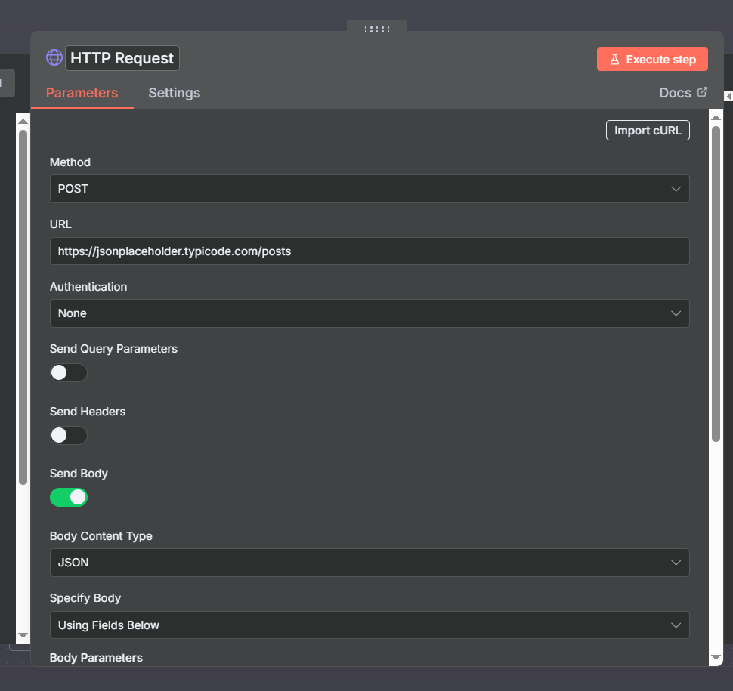Click the down arrow of the left pane scrollbar
The height and width of the screenshot is (691, 733).
pos(23,636)
